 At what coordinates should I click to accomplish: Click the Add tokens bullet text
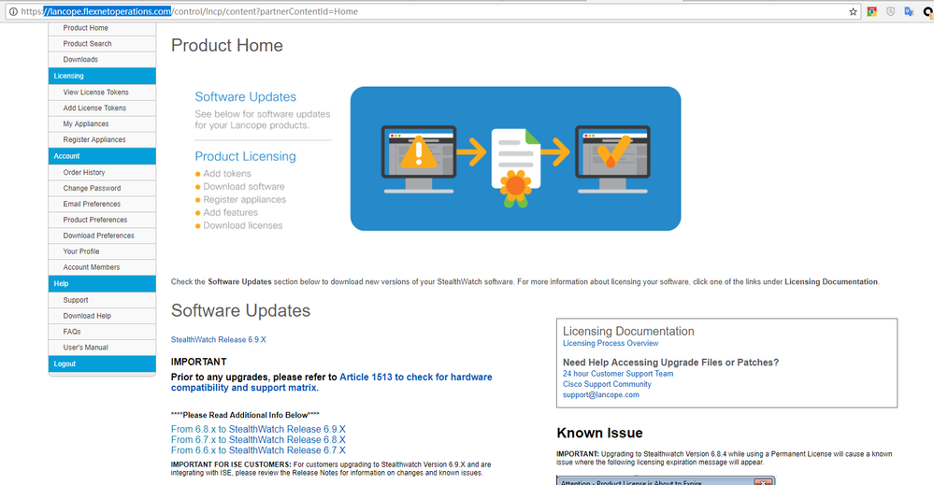coord(227,174)
